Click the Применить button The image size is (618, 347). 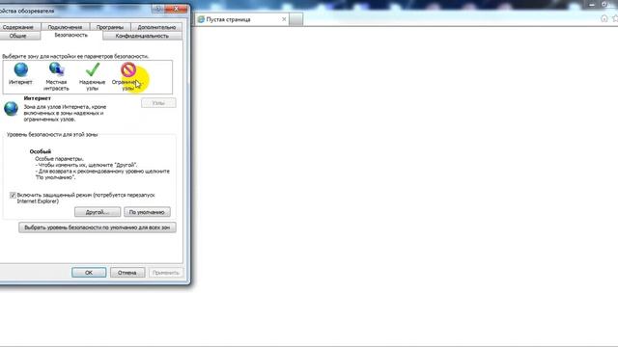tap(166, 272)
